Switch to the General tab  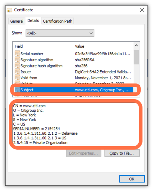[x=17, y=21]
